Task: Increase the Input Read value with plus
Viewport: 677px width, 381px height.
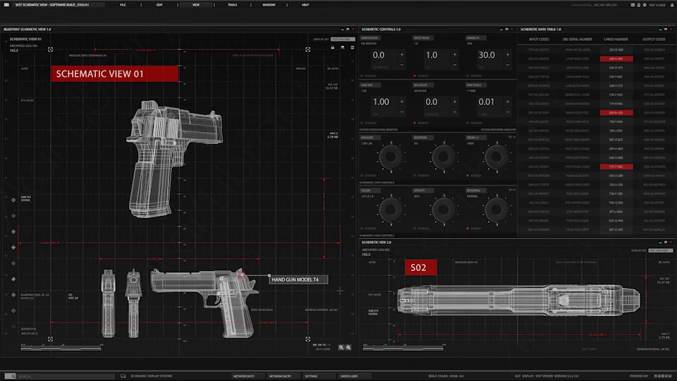Action: [455, 54]
